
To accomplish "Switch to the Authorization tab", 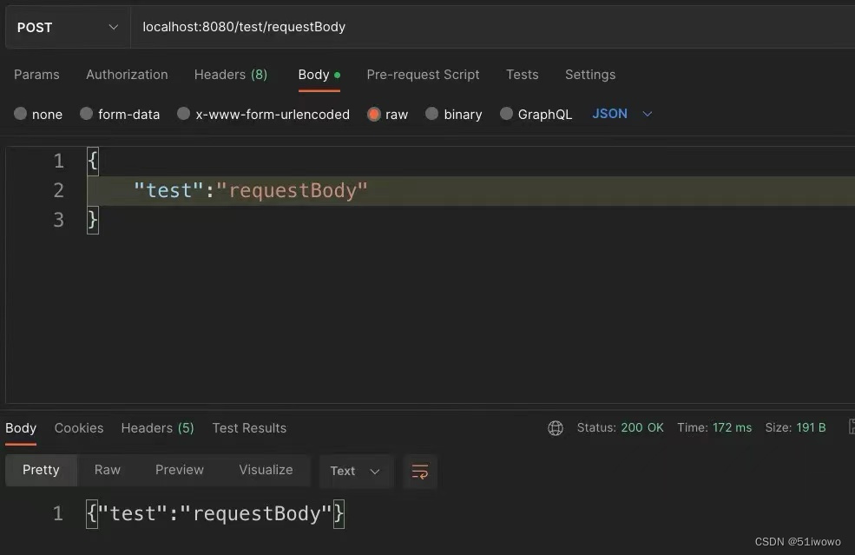I will 127,75.
